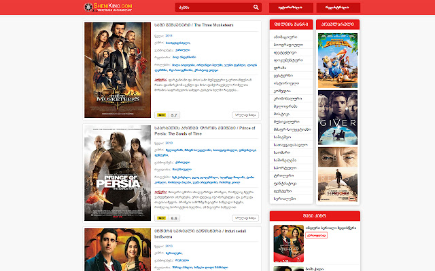Select the მძაფრ-სიუჟეტიანი genre

tap(291, 129)
